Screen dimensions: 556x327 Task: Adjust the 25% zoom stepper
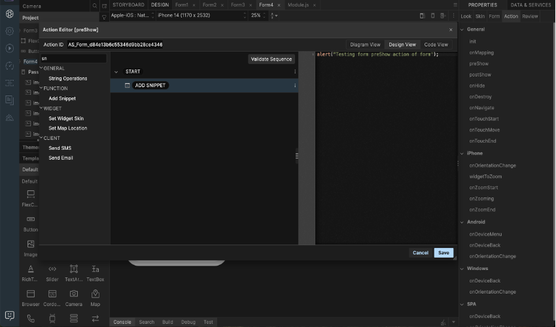(264, 15)
